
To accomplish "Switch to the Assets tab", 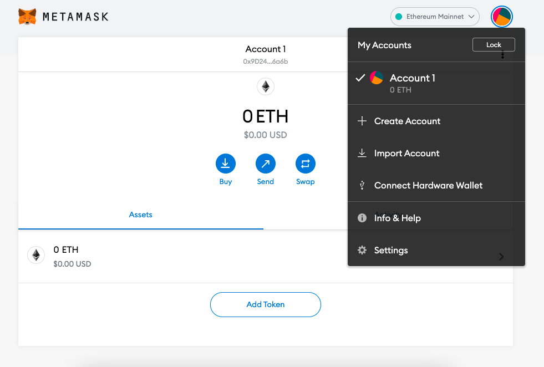I will pyautogui.click(x=140, y=215).
